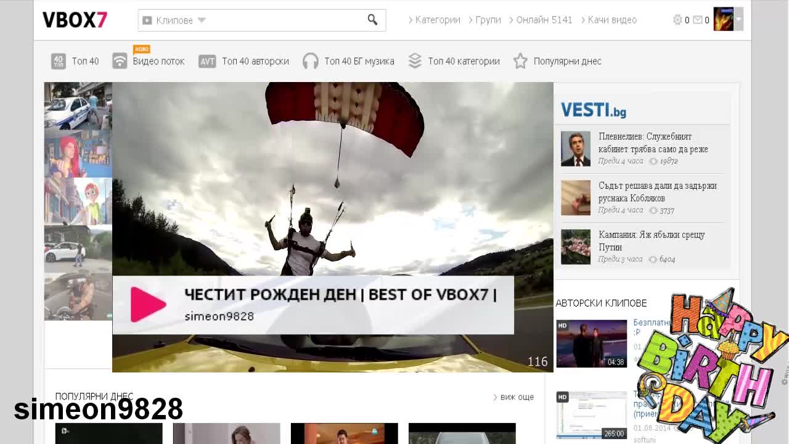Click the star Популярни днес icon

[x=520, y=61]
